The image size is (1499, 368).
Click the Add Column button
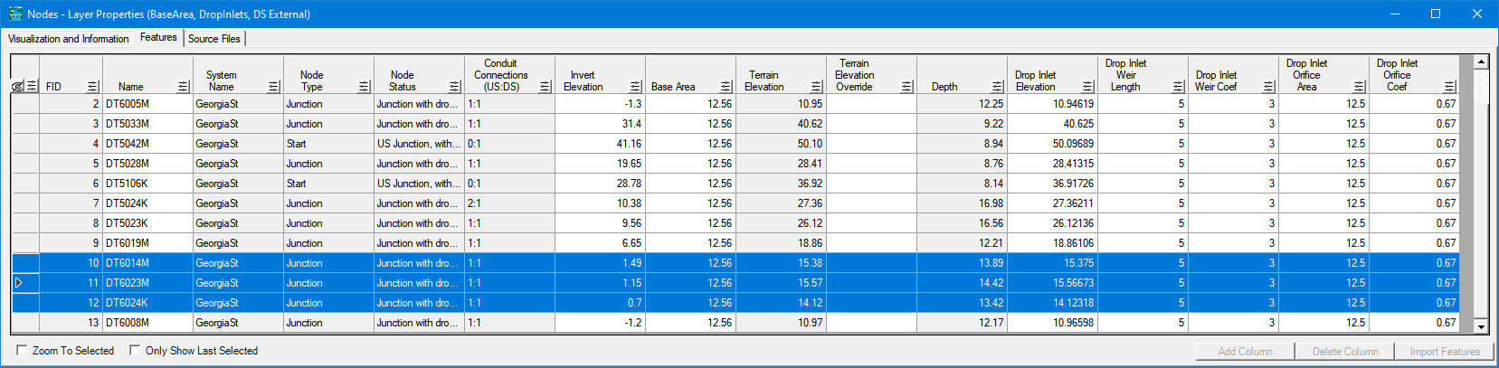coord(1245,352)
